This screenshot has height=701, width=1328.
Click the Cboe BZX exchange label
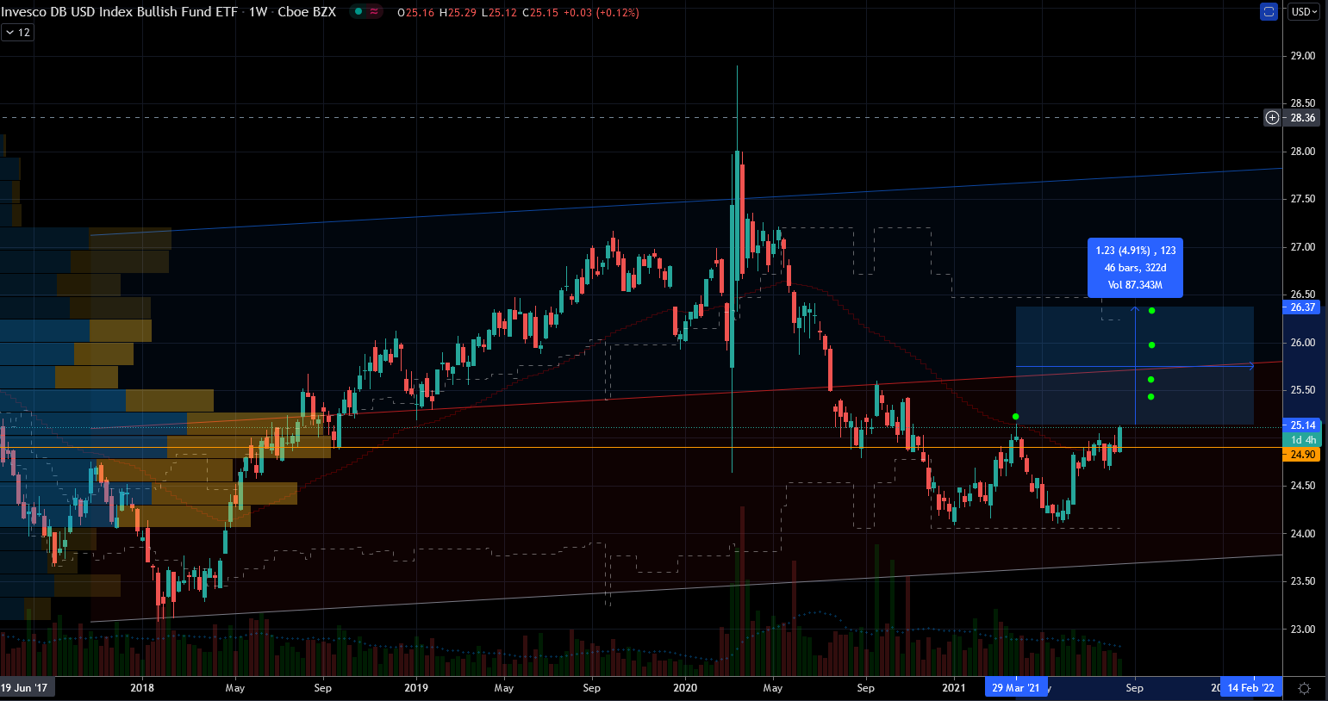[307, 12]
